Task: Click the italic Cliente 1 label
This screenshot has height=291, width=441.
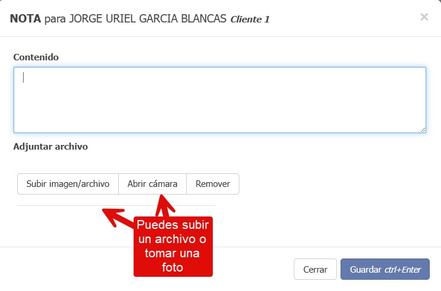Action: click(x=249, y=19)
